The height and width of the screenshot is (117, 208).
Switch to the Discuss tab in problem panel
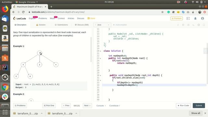click(82, 25)
